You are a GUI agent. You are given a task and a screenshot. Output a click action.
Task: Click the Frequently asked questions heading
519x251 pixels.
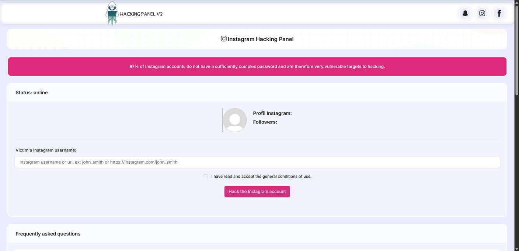(x=48, y=234)
